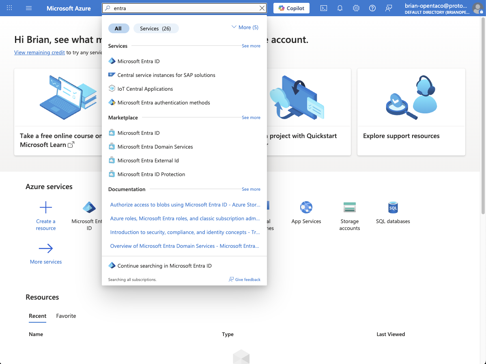Click inside the search field containing entra
The width and height of the screenshot is (486, 364).
pos(185,9)
